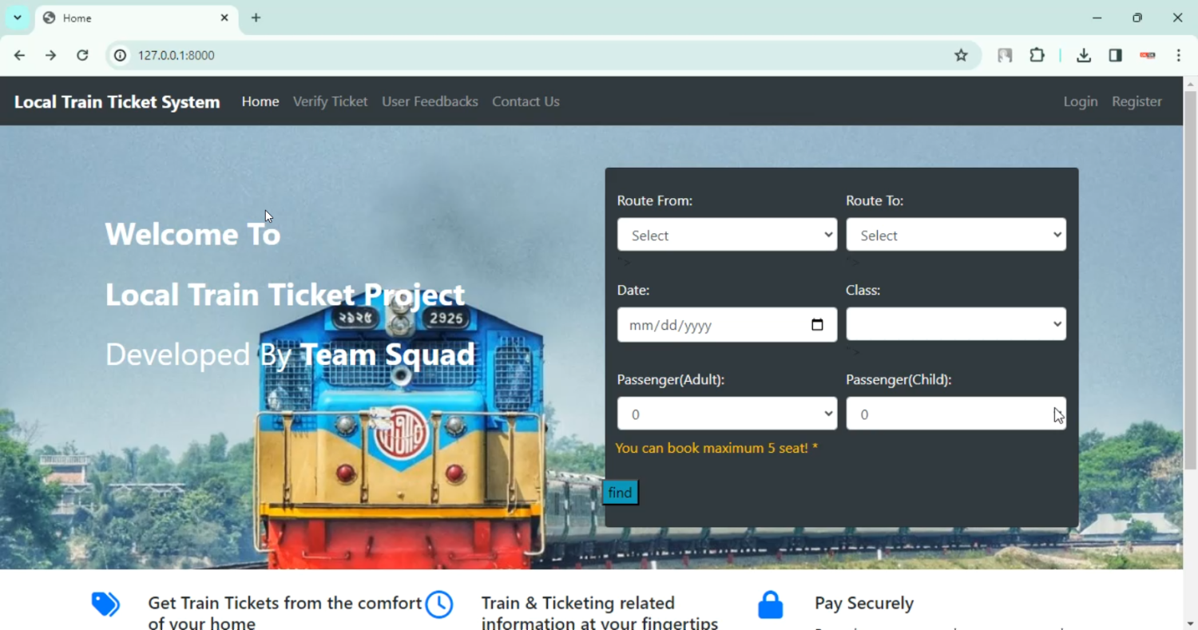Viewport: 1198px width, 630px height.
Task: Expand the Class dropdown
Action: point(956,324)
